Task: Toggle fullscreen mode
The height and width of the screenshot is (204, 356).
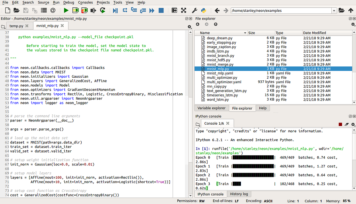Action: tap(184, 10)
